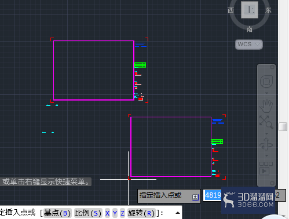Expand the SteeringWheels options arrow
The width and height of the screenshot is (289, 219).
[x=266, y=93]
